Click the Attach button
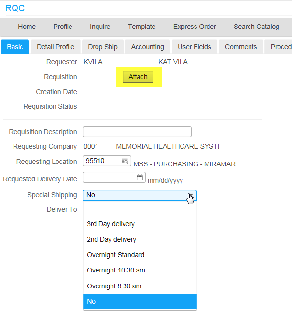 138,77
